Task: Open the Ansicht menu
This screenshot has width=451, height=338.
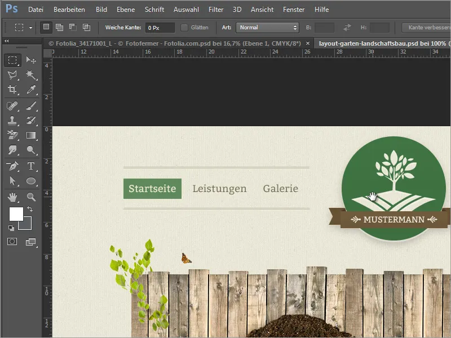Action: pos(262,10)
